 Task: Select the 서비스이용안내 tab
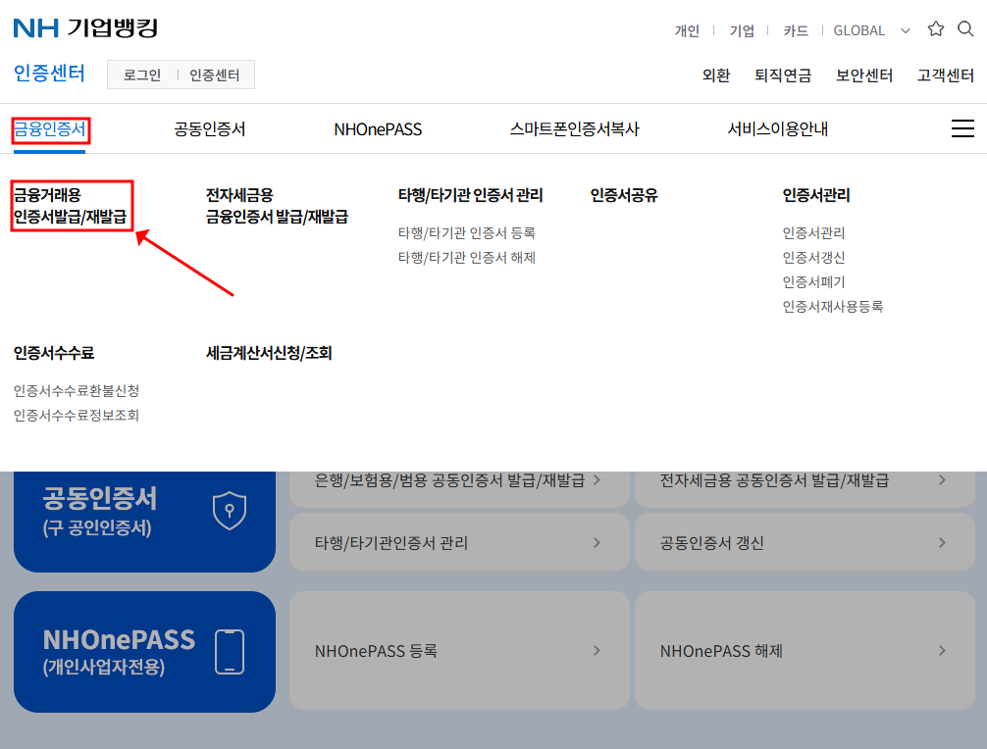tap(777, 129)
